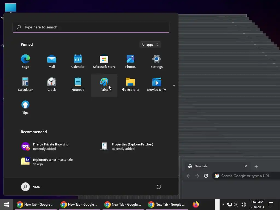This screenshot has height=210, width=280.
Task: Launch Notepad from pinned apps
Action: [78, 85]
